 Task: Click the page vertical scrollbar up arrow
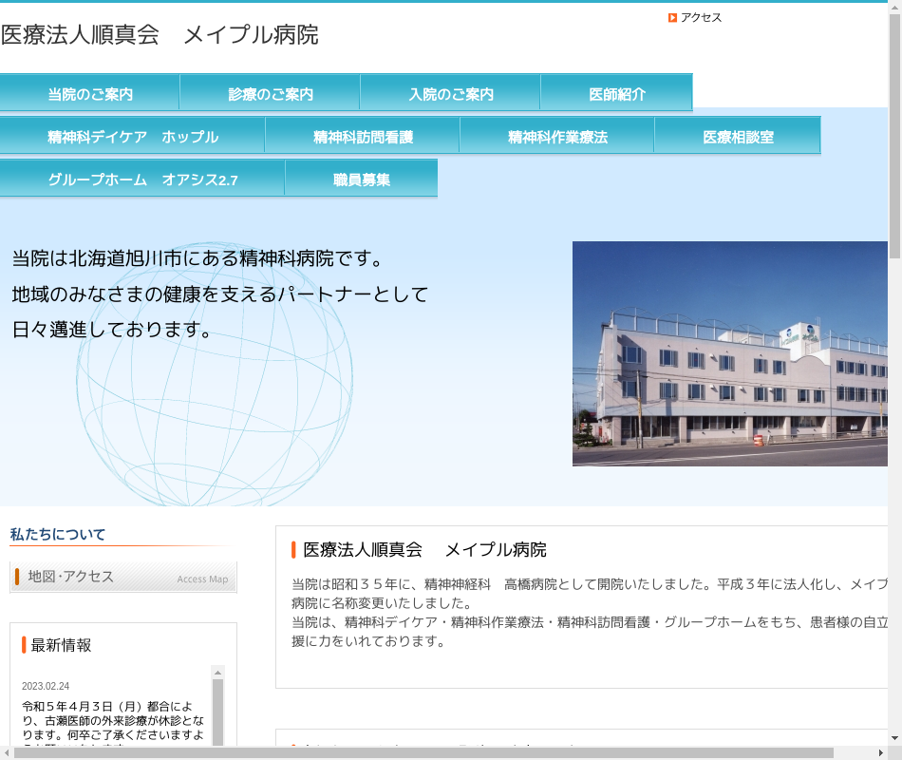894,9
